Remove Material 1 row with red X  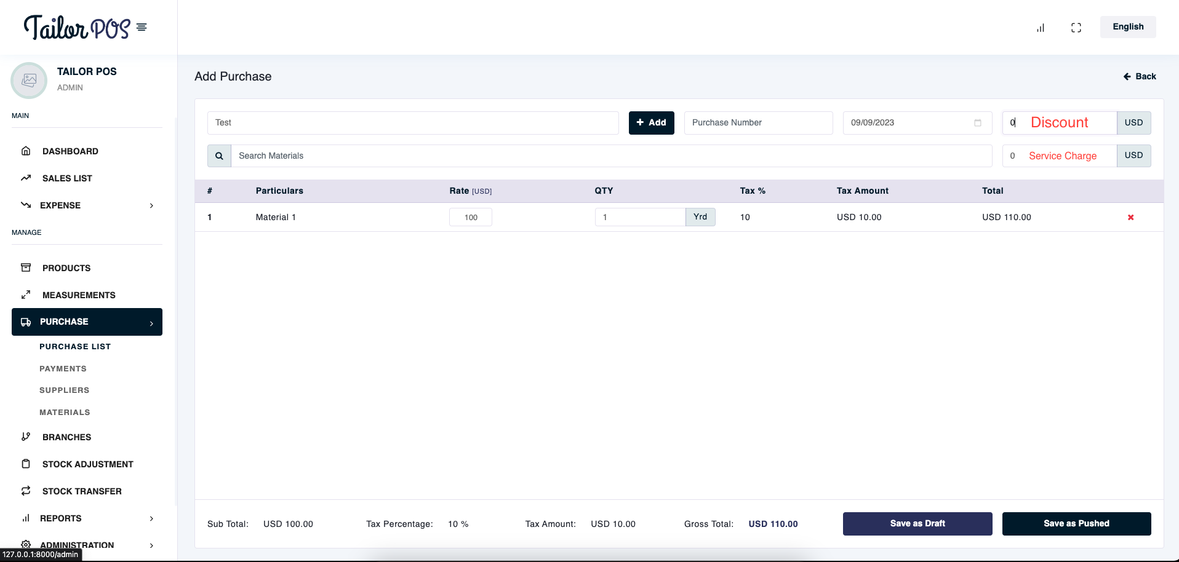(x=1130, y=218)
